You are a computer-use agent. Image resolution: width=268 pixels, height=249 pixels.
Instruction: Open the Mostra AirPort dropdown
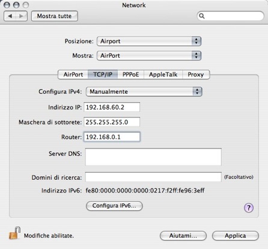tap(149, 55)
